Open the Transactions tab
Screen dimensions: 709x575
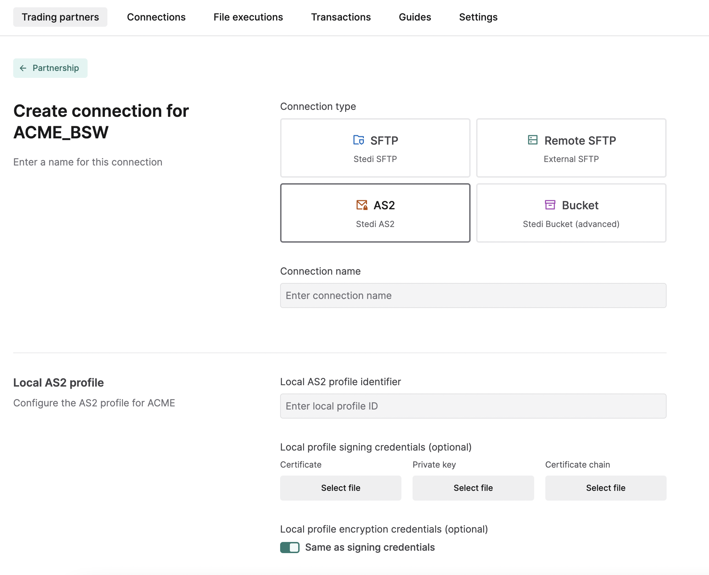tap(341, 17)
